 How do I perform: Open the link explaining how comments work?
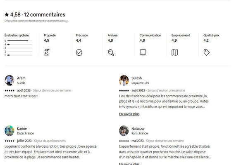coord(34,21)
